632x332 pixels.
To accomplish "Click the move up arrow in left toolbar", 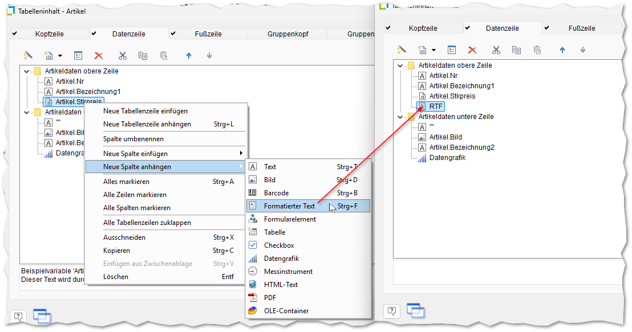I will (x=188, y=56).
